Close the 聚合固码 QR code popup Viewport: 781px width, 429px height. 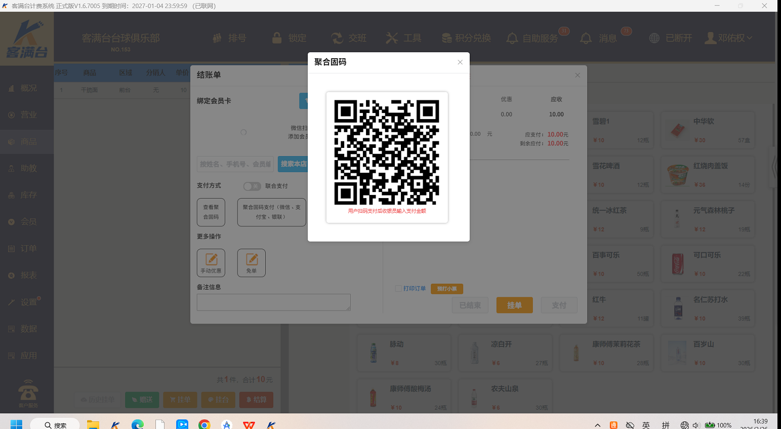460,62
